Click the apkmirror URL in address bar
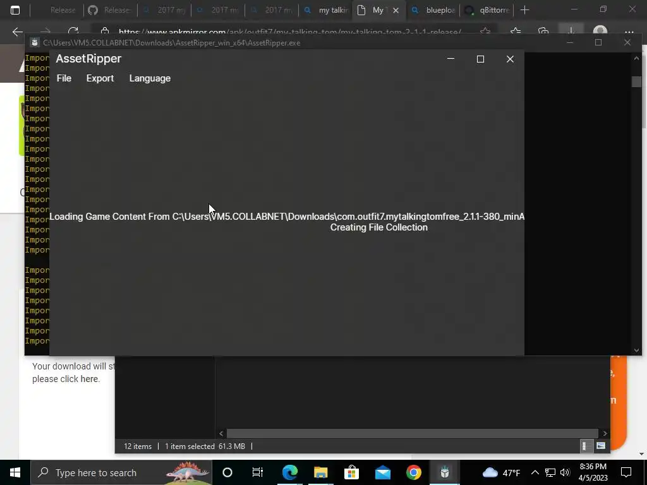647x485 pixels. [x=289, y=32]
